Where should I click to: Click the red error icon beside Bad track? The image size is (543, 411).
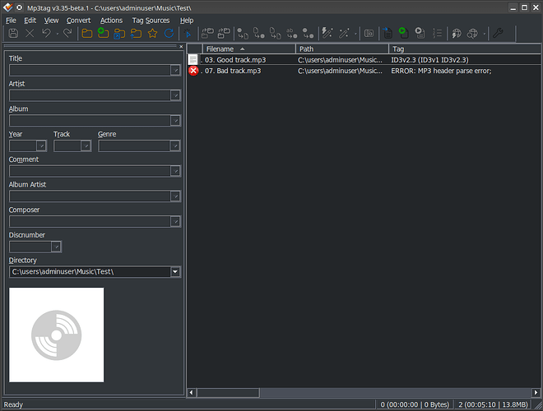tap(193, 71)
